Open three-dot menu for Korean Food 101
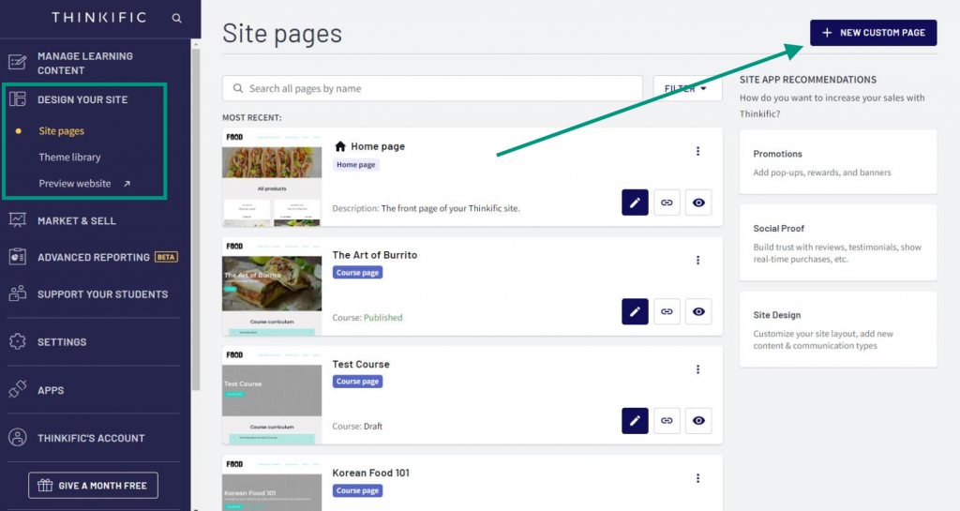The image size is (960, 511). 697,478
